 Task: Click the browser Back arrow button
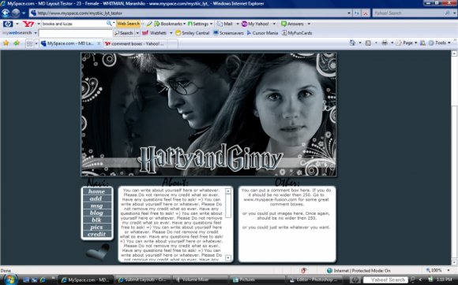6,13
